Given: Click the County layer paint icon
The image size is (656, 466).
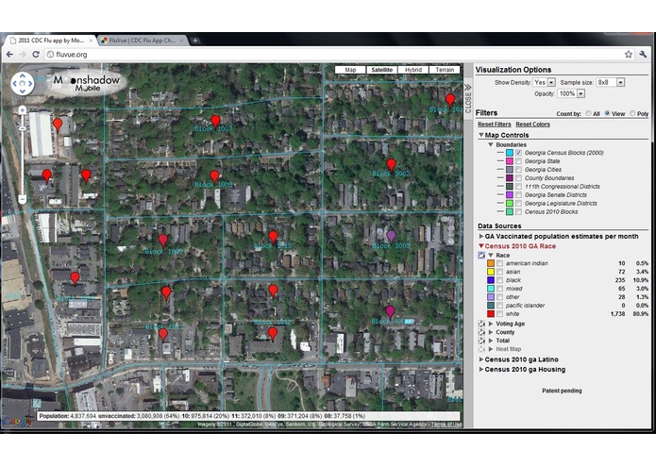Looking at the screenshot, I should coord(481,332).
